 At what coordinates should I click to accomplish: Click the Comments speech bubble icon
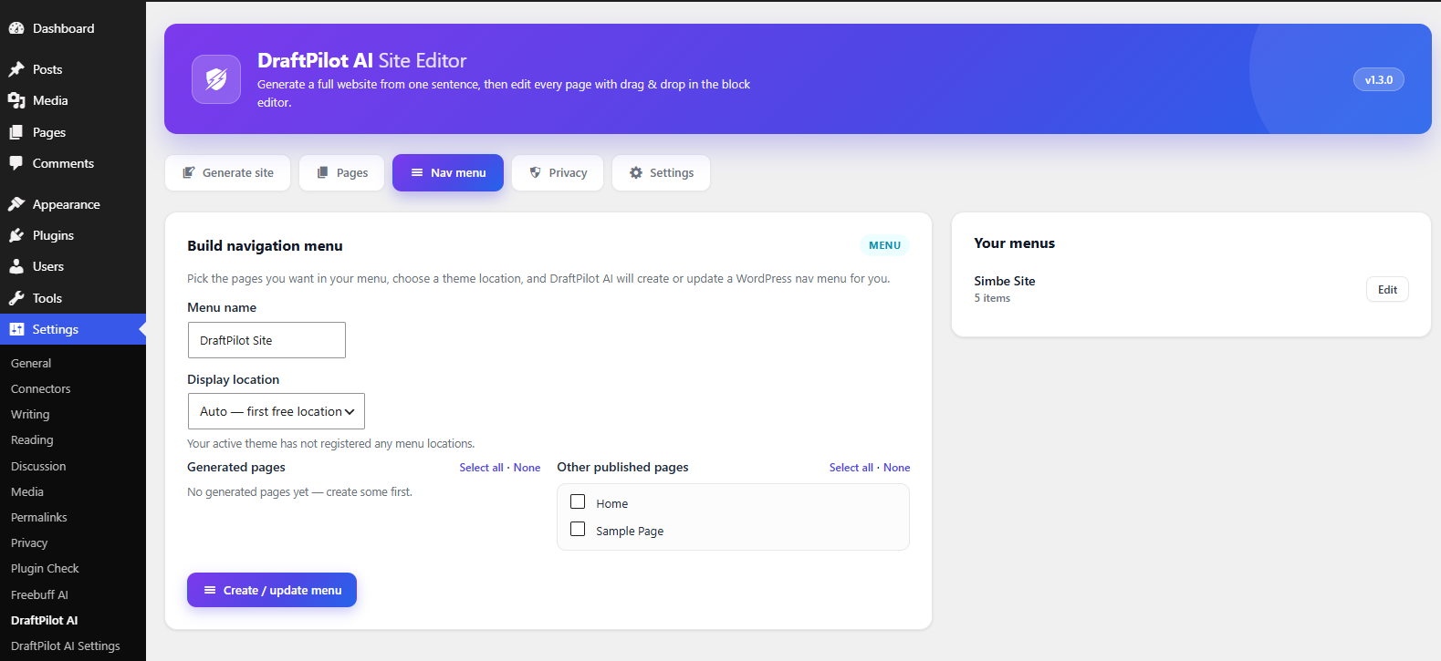click(x=16, y=163)
